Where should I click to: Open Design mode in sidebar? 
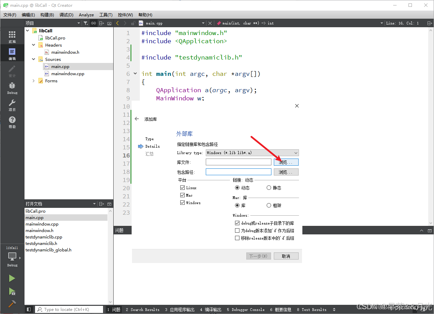(x=12, y=71)
